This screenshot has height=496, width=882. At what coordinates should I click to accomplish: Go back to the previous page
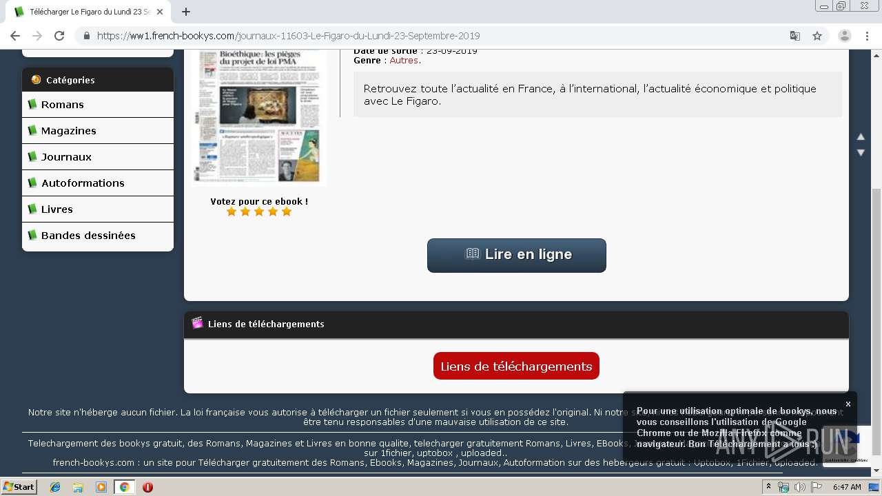15,36
